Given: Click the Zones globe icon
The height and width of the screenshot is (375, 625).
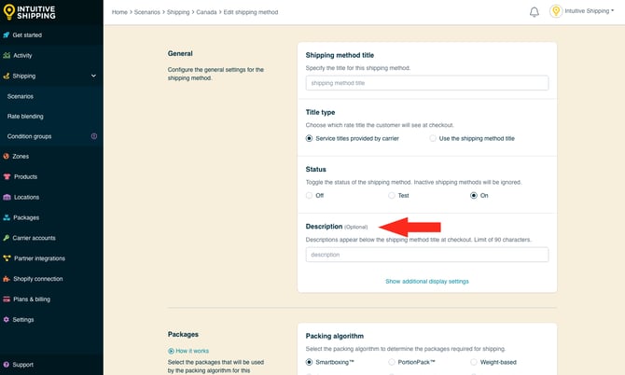Looking at the screenshot, I should click(6, 156).
